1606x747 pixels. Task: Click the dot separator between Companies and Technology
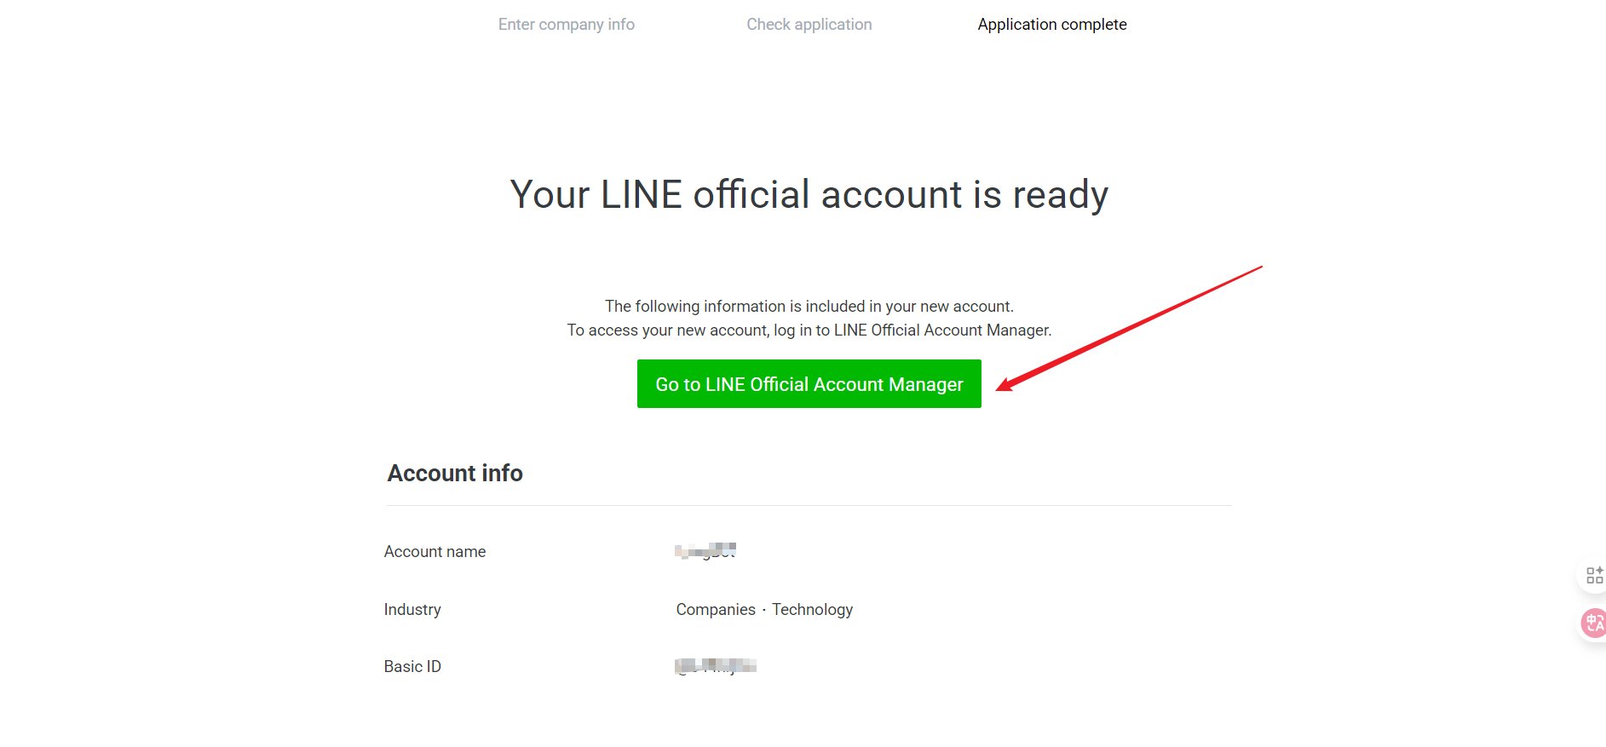pyautogui.click(x=764, y=610)
